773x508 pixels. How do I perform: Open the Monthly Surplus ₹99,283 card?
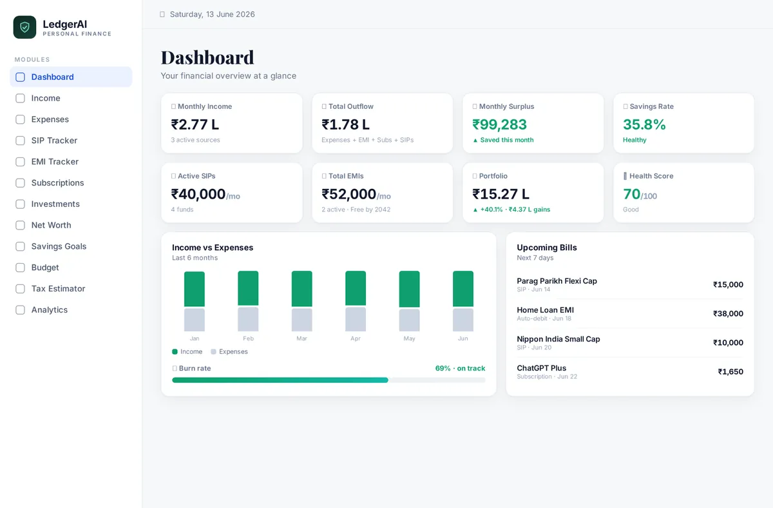(x=533, y=123)
